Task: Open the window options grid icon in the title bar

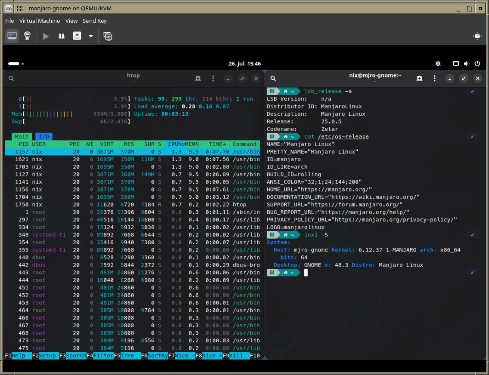Action: click(x=20, y=9)
